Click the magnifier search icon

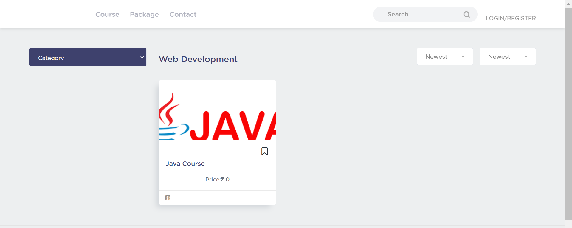466,14
